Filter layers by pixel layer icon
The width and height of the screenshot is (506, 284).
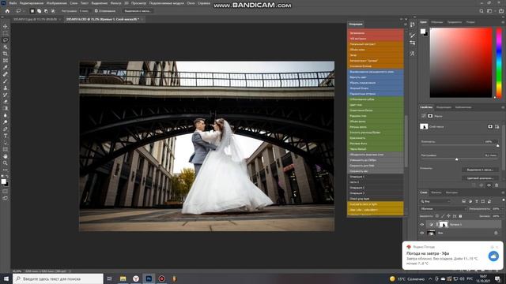[x=464, y=201]
